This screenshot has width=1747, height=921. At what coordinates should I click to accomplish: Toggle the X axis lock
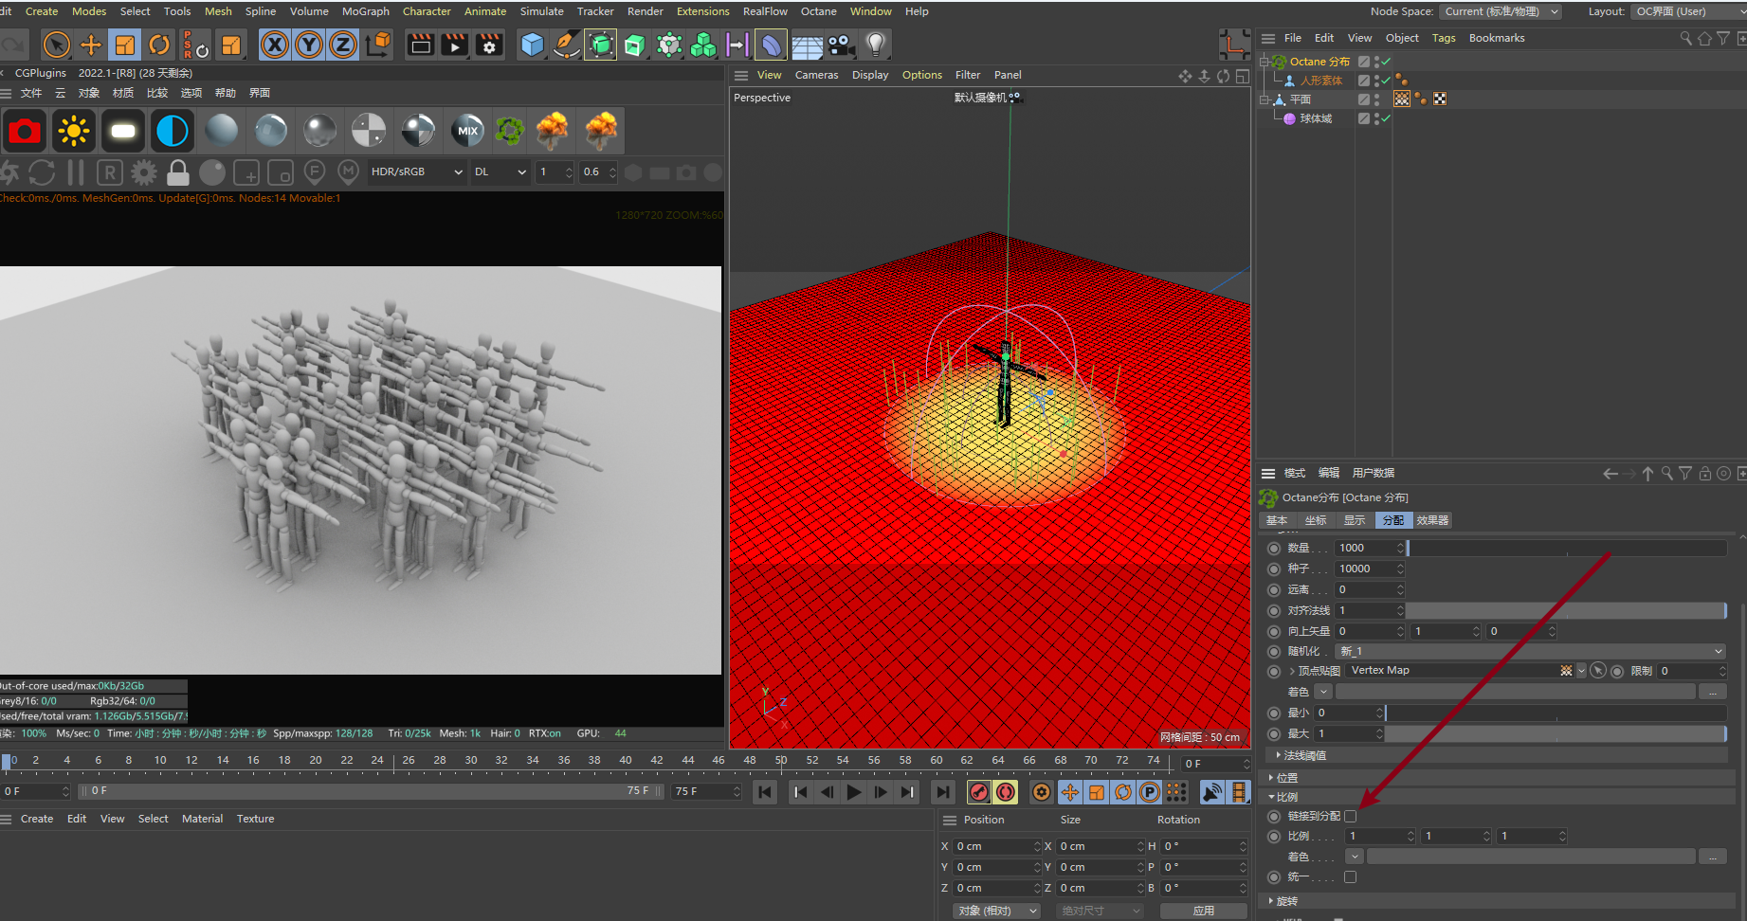275,45
